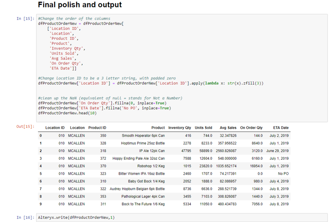Click the 'Bock to The Future 1/6 Keg' cell
Screen dimensions: 333x222
point(143,204)
